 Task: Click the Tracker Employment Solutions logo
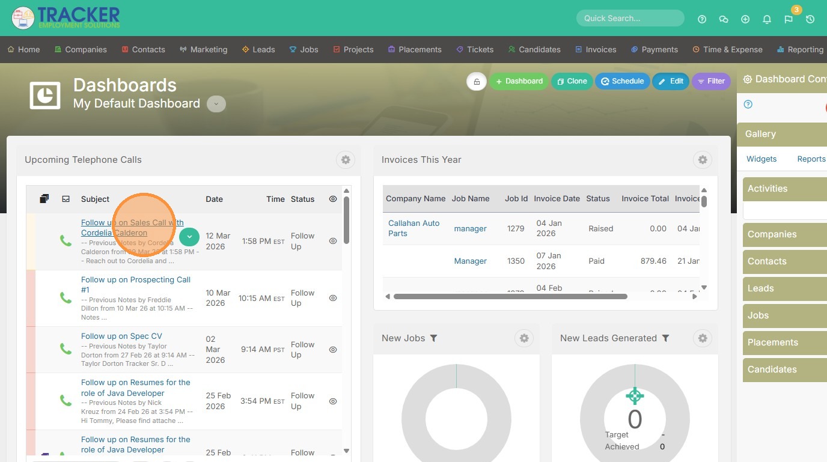tap(66, 17)
